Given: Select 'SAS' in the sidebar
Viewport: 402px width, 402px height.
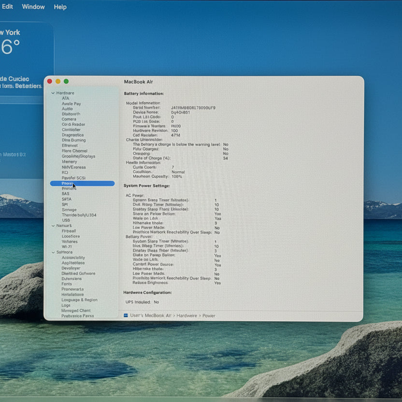Looking at the screenshot, I should tap(65, 194).
